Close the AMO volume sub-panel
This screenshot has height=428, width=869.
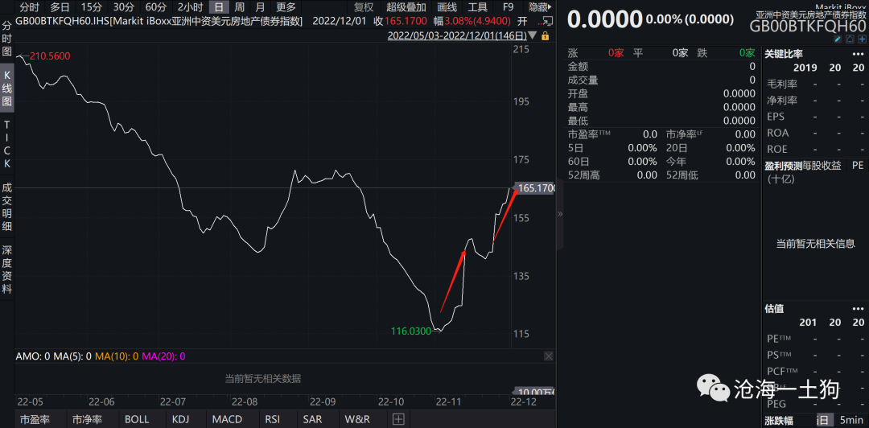[548, 356]
